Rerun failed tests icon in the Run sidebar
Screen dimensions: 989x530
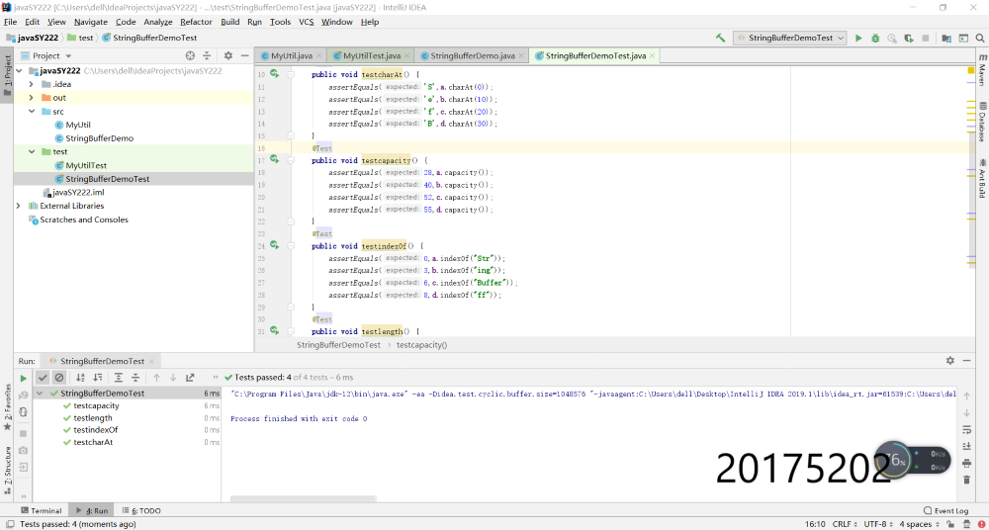(x=24, y=396)
